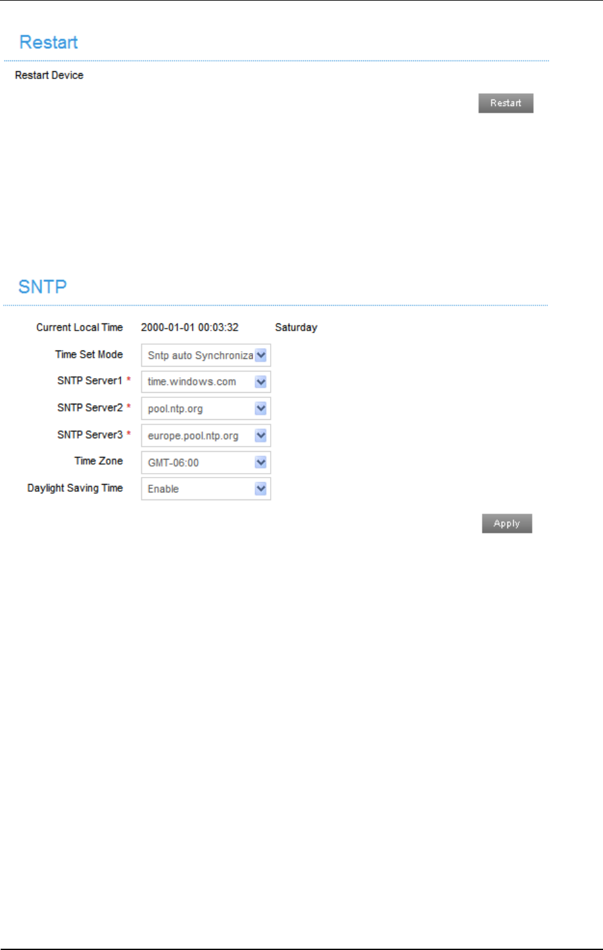Click the Time Zone label
The width and height of the screenshot is (603, 950).
(99, 461)
